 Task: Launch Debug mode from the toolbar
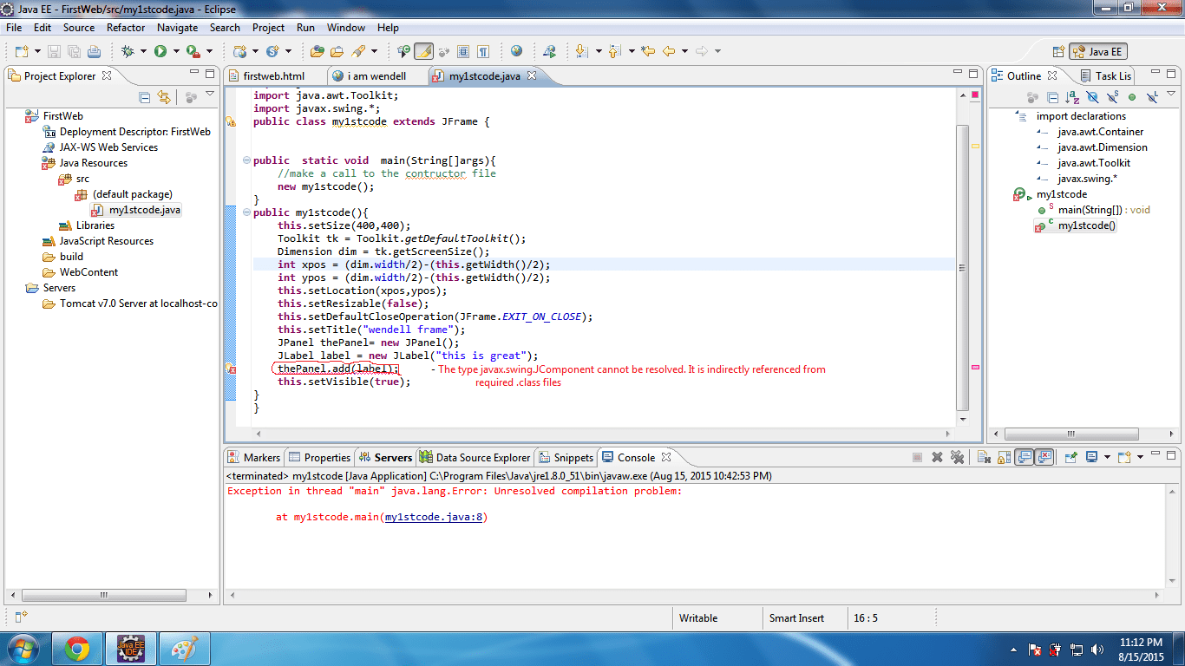127,50
